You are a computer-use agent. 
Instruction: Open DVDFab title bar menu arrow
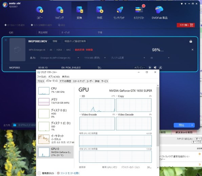coord(185,4)
